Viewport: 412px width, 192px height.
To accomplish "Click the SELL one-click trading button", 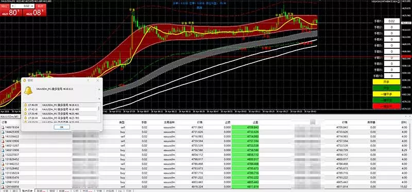I will pyautogui.click(x=5, y=6).
